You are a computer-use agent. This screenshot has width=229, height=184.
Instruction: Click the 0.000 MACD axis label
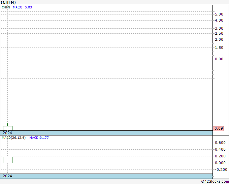pyautogui.click(x=220, y=163)
